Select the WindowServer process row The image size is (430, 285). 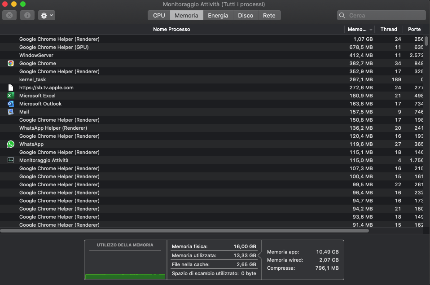click(x=212, y=55)
